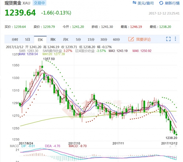183x162 pixels.
Task: Select the 日K daily candlestick tab
Action: (40, 39)
